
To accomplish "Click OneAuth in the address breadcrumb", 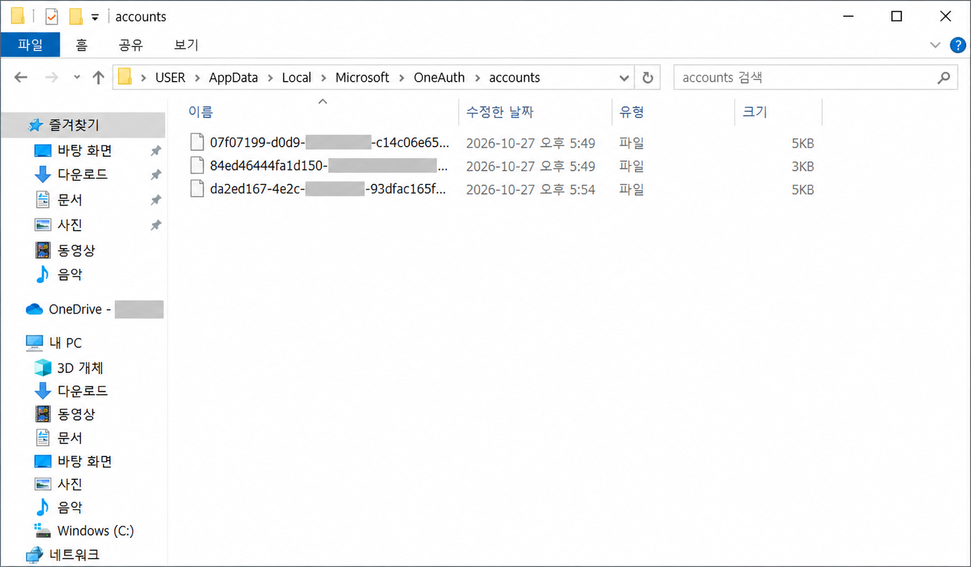I will (x=439, y=77).
